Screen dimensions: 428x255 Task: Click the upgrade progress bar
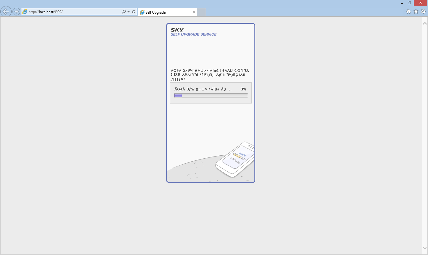point(211,95)
